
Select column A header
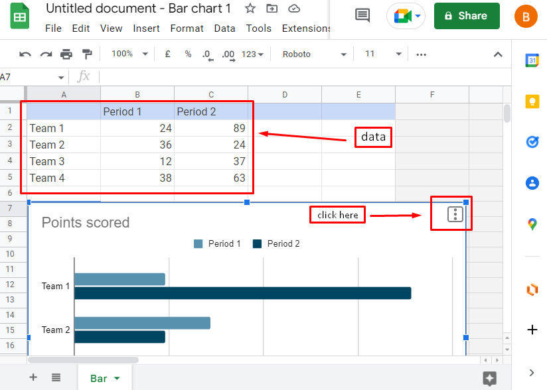(x=64, y=94)
